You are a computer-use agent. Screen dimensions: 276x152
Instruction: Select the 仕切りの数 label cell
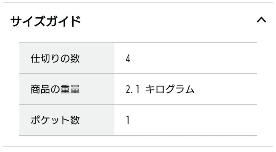55,59
